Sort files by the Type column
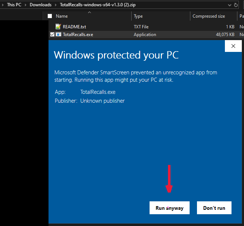The width and height of the screenshot is (244, 226). coord(138,16)
